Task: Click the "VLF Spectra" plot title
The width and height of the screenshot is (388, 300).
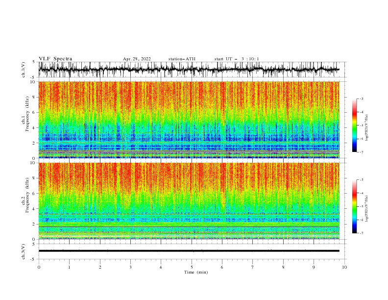Action: point(55,59)
